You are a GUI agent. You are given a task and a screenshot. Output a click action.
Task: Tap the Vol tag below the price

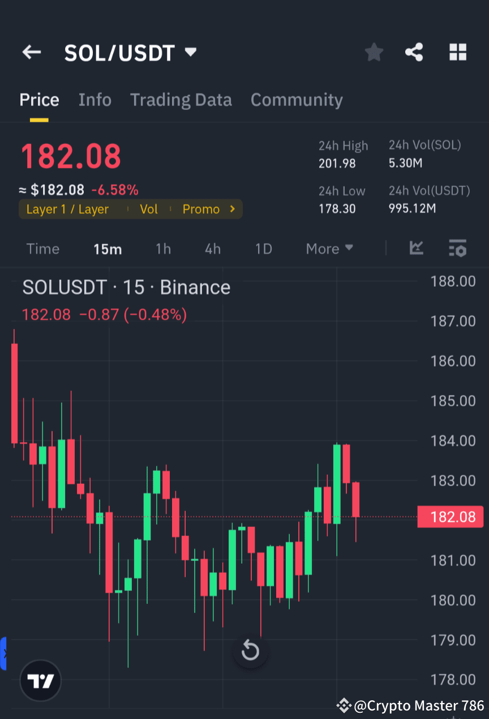click(x=148, y=209)
